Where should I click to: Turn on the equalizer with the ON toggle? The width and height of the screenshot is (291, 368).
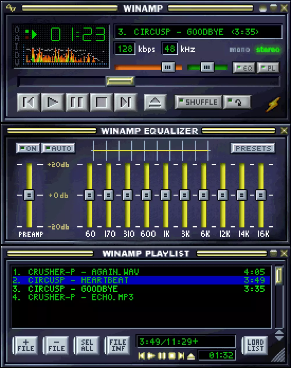28,148
